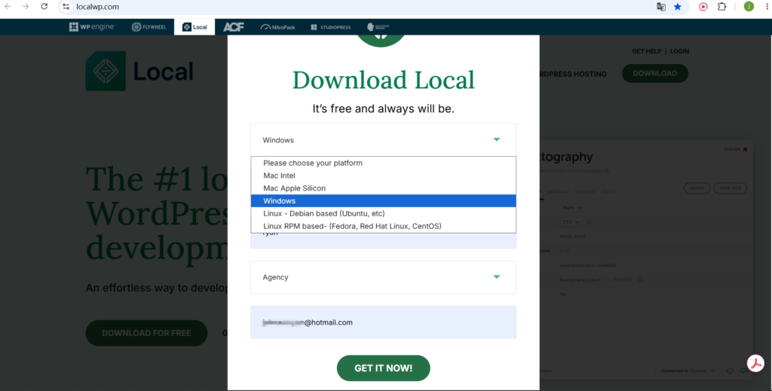This screenshot has height=391, width=772.
Task: Select the Local brand tab
Action: [x=195, y=27]
